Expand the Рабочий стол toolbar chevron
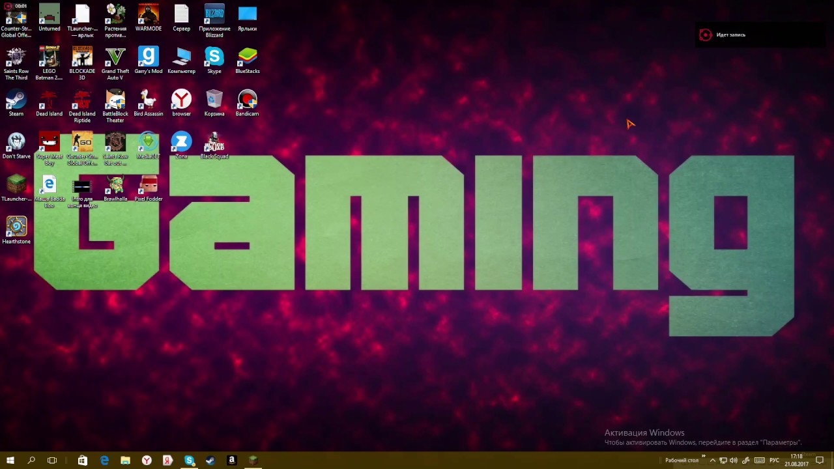 (x=704, y=457)
